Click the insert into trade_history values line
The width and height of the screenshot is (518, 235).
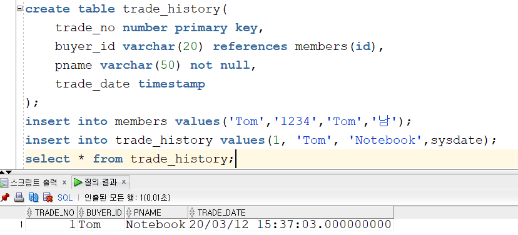(x=261, y=140)
